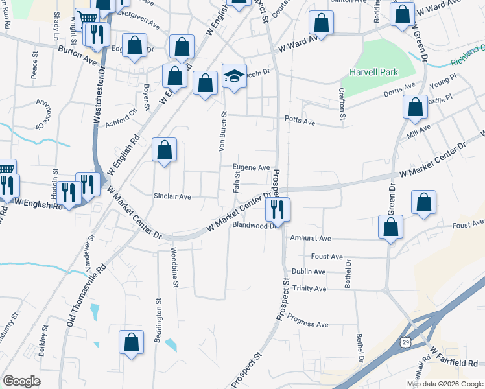The width and height of the screenshot is (485, 389).
Task: Click the Crafton St label
Action: click(342, 104)
